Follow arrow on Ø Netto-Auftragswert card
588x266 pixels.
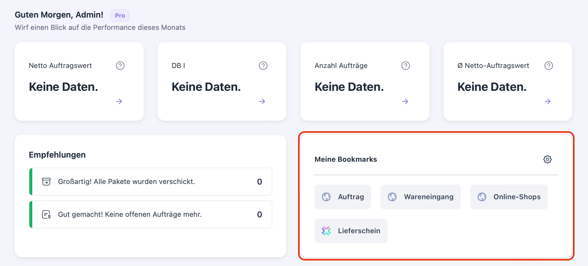tap(548, 101)
